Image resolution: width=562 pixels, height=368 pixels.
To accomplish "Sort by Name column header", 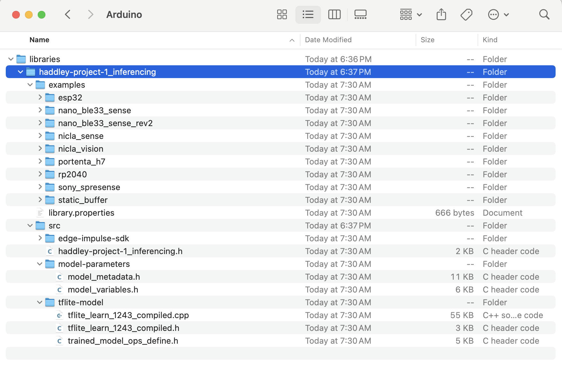I will coord(39,40).
